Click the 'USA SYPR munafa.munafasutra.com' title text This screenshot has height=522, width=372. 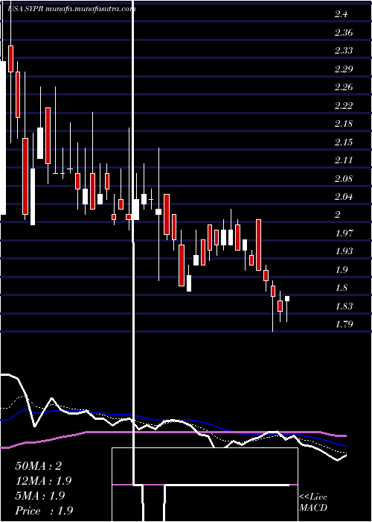pyautogui.click(x=71, y=9)
